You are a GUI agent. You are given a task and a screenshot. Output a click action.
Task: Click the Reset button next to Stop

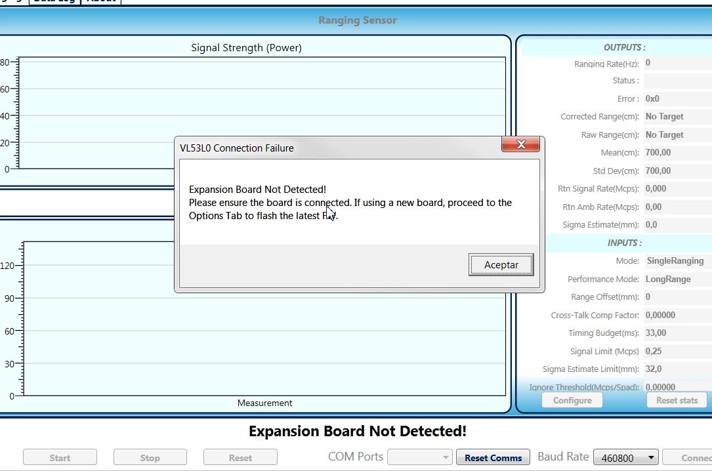point(240,457)
